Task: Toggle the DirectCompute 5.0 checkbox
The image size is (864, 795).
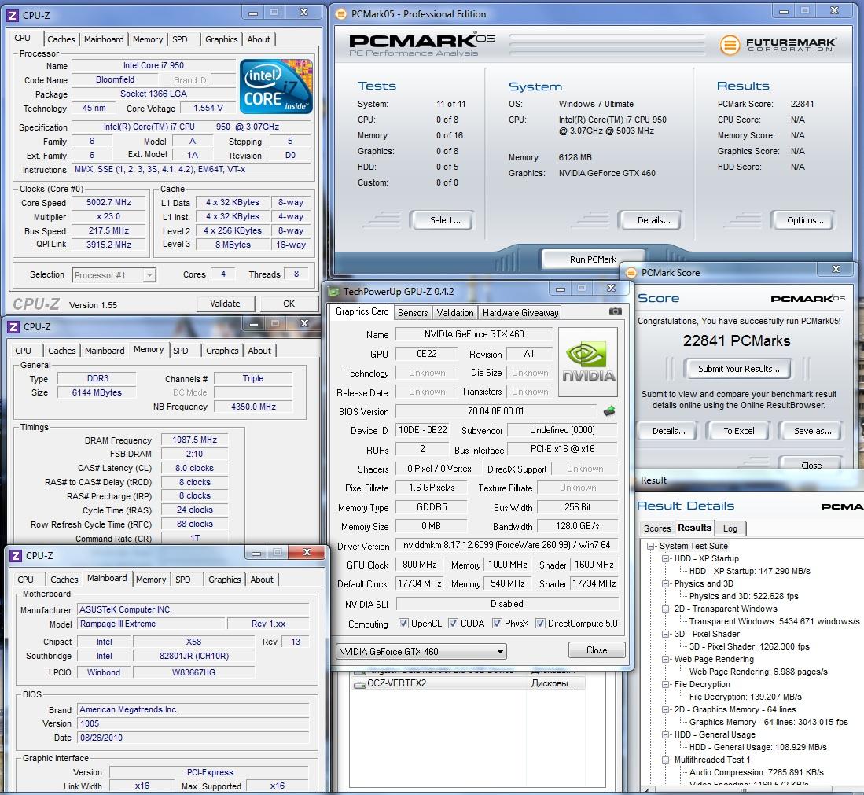Action: pos(540,624)
